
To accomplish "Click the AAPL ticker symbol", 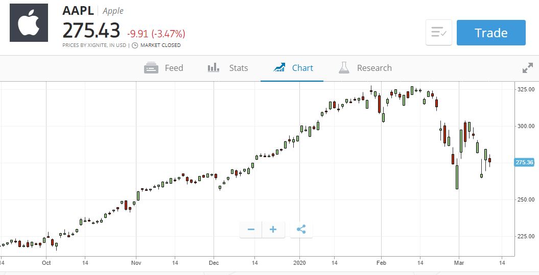I will [78, 11].
